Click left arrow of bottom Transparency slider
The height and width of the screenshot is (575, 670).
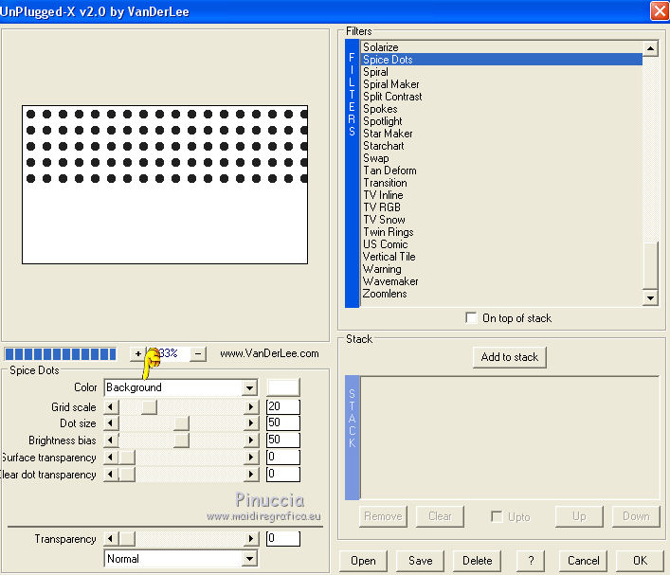111,539
